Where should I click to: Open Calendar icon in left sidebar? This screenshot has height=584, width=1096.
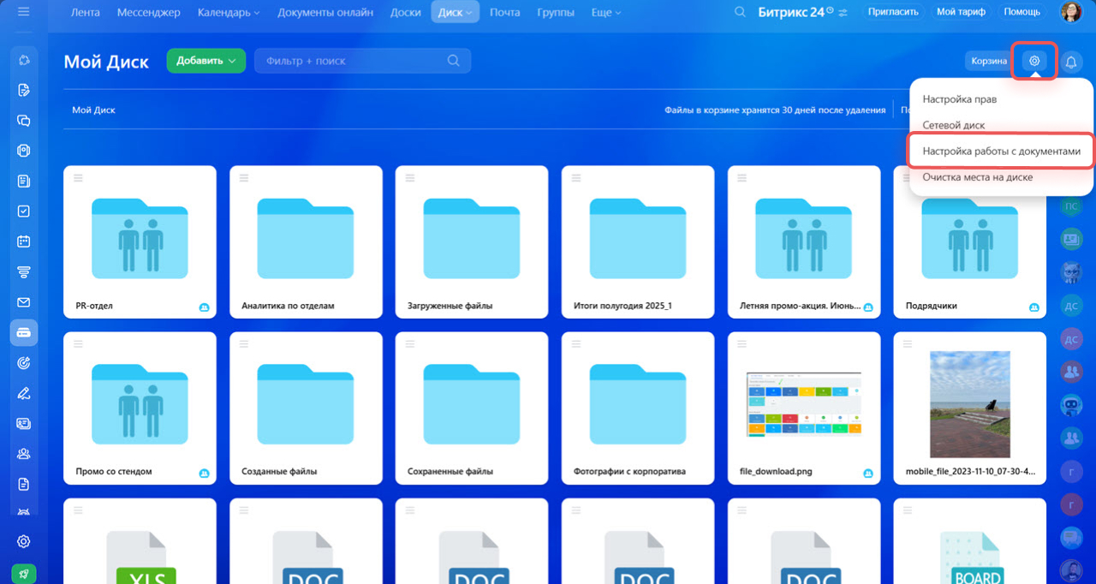coord(24,241)
